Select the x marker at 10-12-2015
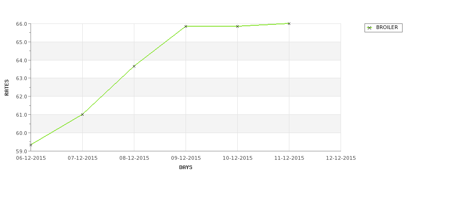This screenshot has width=458, height=201. pyautogui.click(x=238, y=27)
